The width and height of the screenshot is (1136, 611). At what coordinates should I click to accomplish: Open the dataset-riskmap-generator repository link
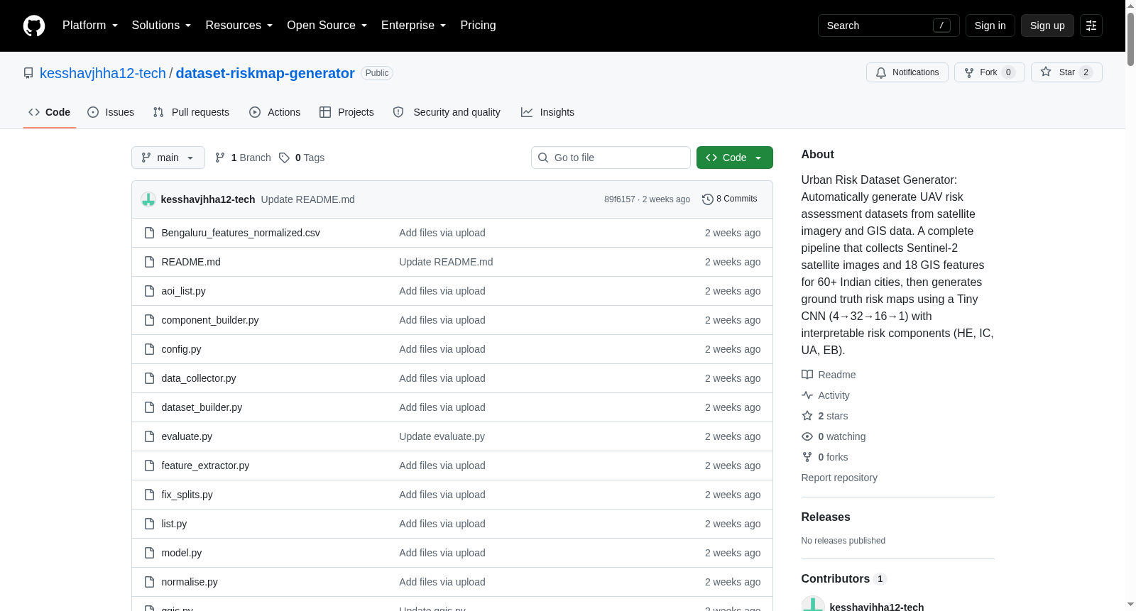(265, 73)
